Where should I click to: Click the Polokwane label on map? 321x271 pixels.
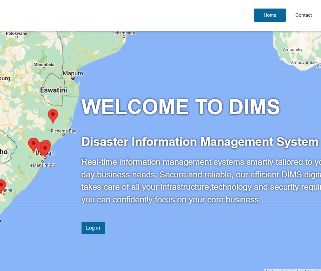[16, 33]
